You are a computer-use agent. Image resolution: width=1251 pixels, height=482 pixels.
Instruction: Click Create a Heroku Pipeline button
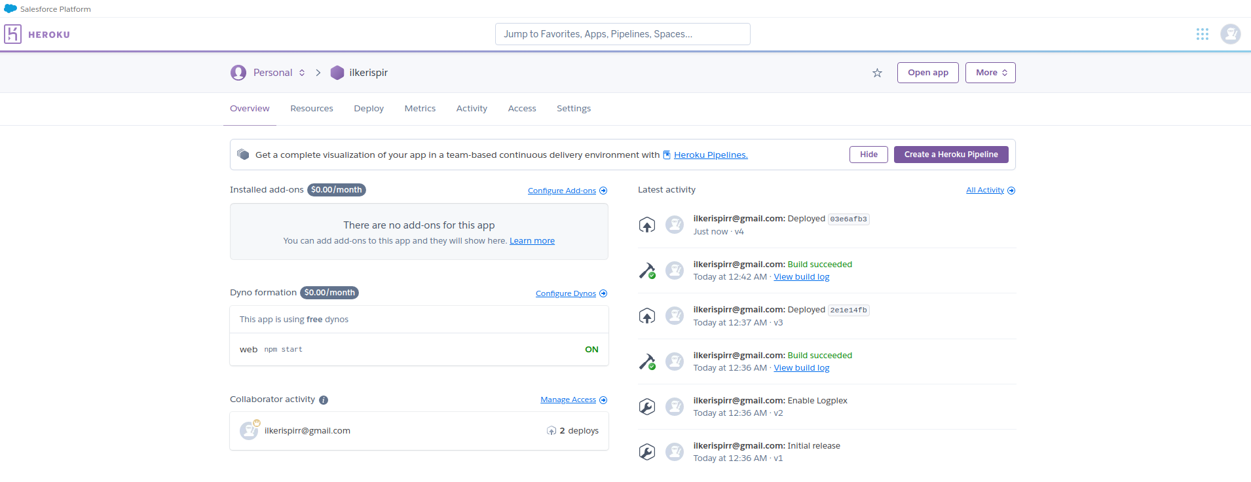(951, 155)
